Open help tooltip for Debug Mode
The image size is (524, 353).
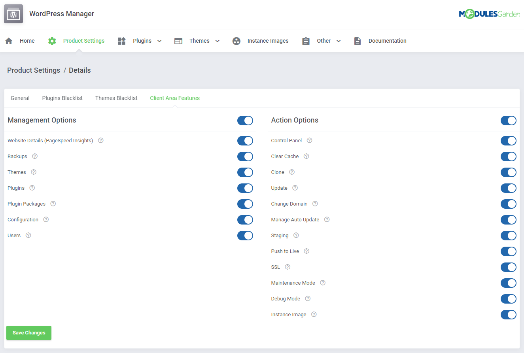308,298
